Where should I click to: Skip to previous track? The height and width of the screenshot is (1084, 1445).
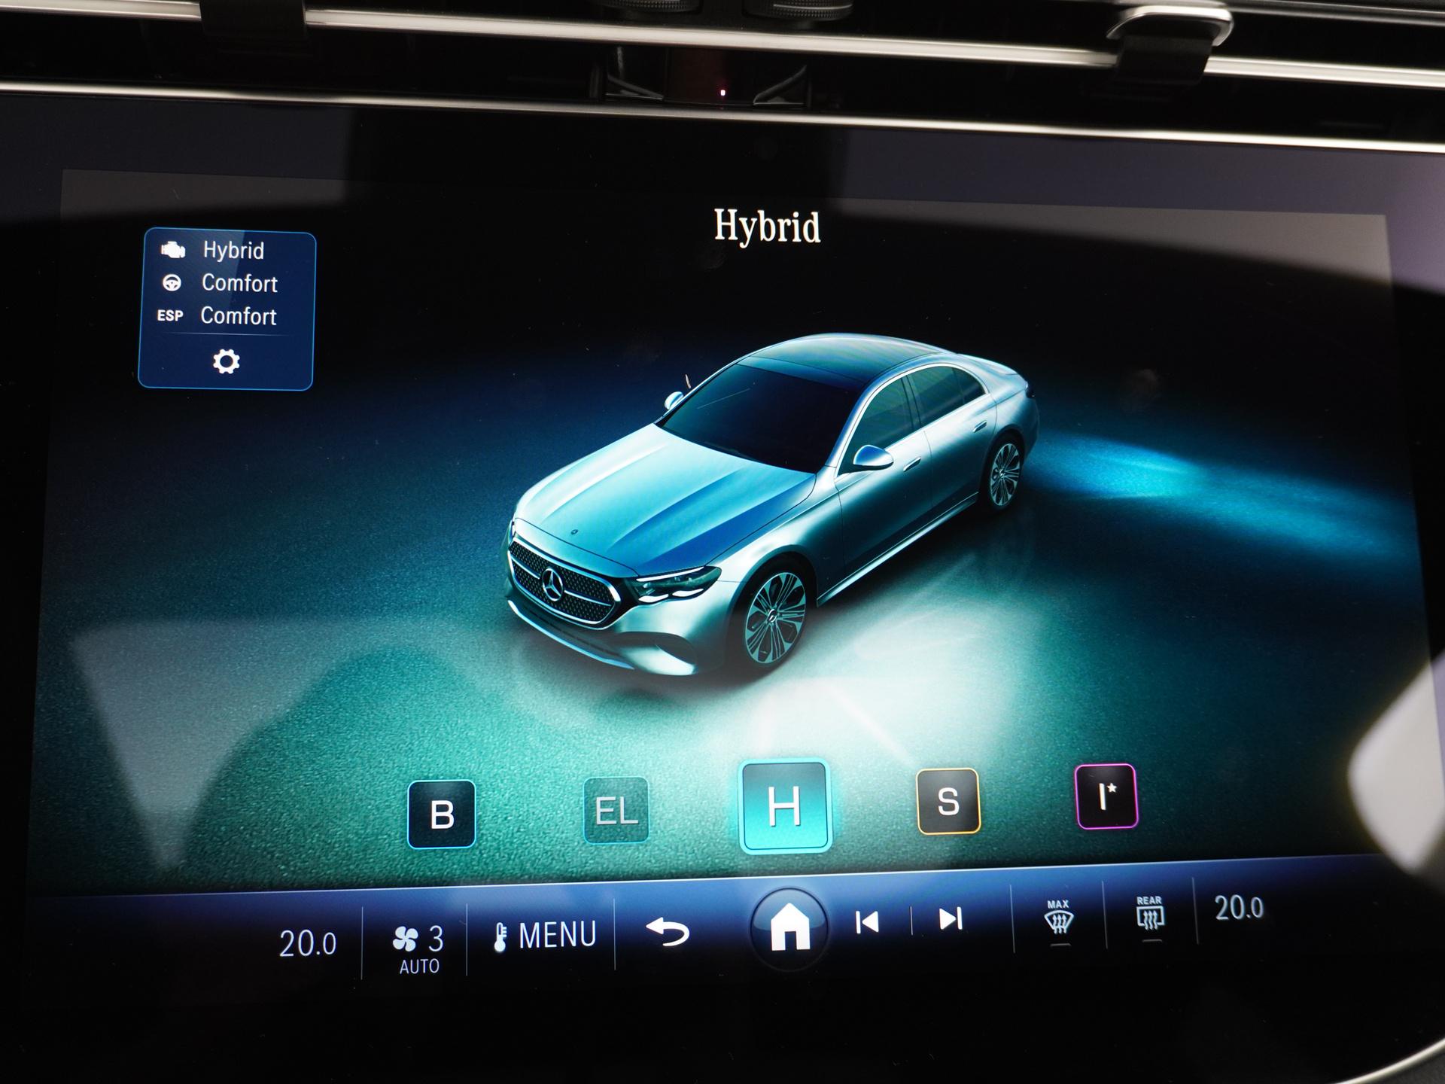867,922
